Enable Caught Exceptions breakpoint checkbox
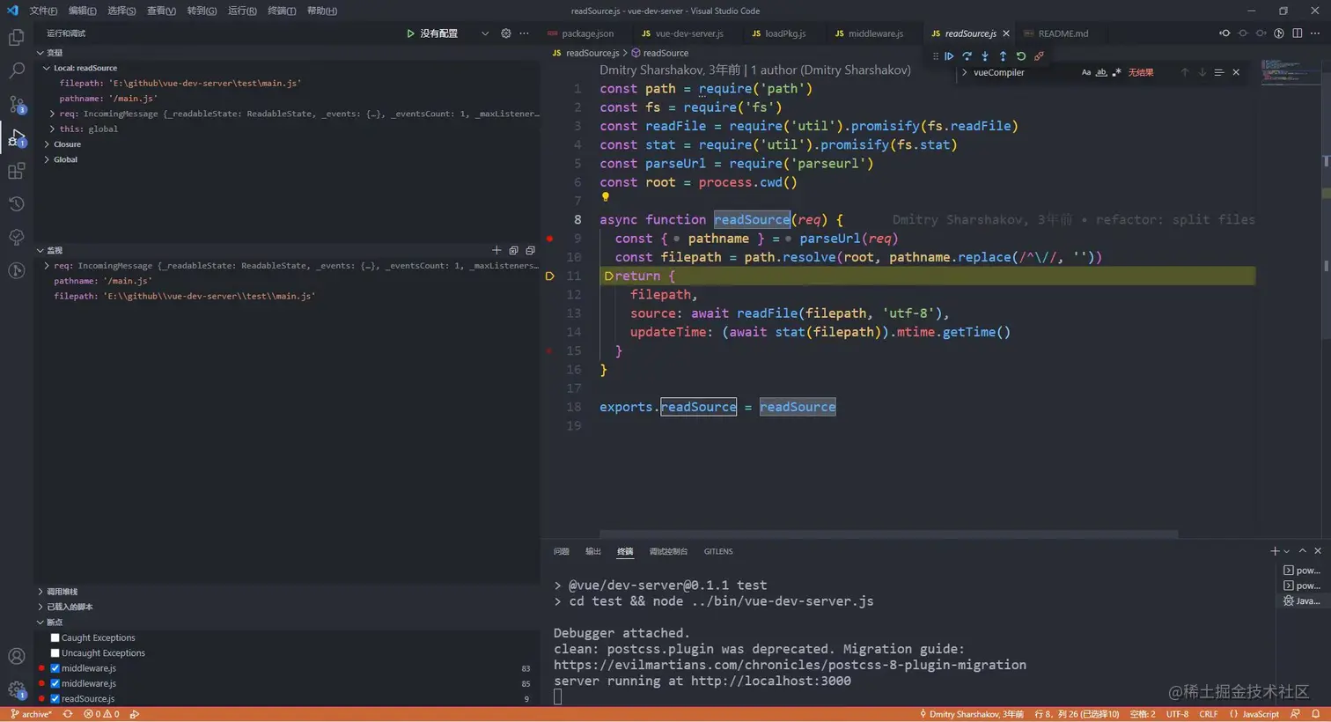 click(x=55, y=637)
